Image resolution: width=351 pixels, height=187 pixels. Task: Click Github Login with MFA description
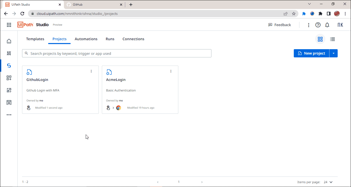pos(43,90)
